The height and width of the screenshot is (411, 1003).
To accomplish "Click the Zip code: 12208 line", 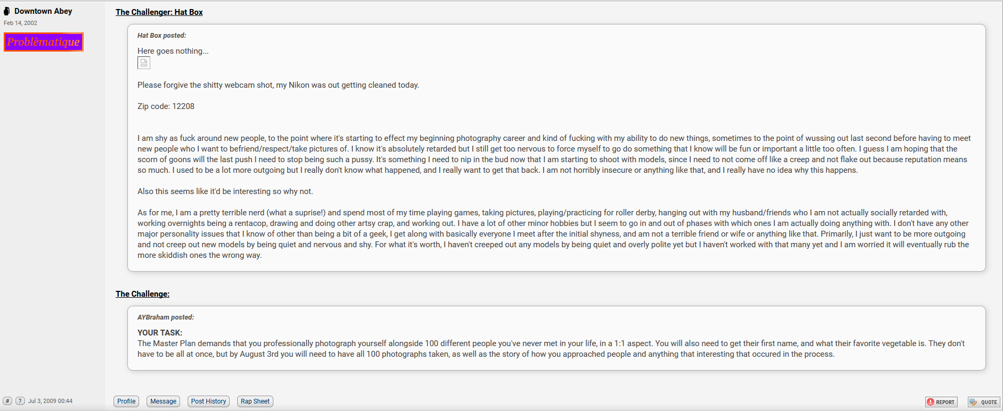I will (166, 106).
